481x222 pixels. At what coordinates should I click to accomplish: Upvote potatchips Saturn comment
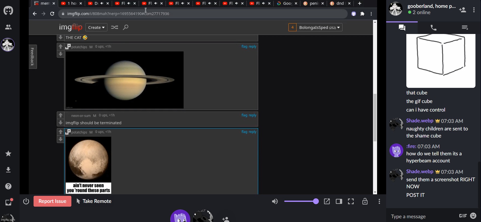tap(61, 47)
